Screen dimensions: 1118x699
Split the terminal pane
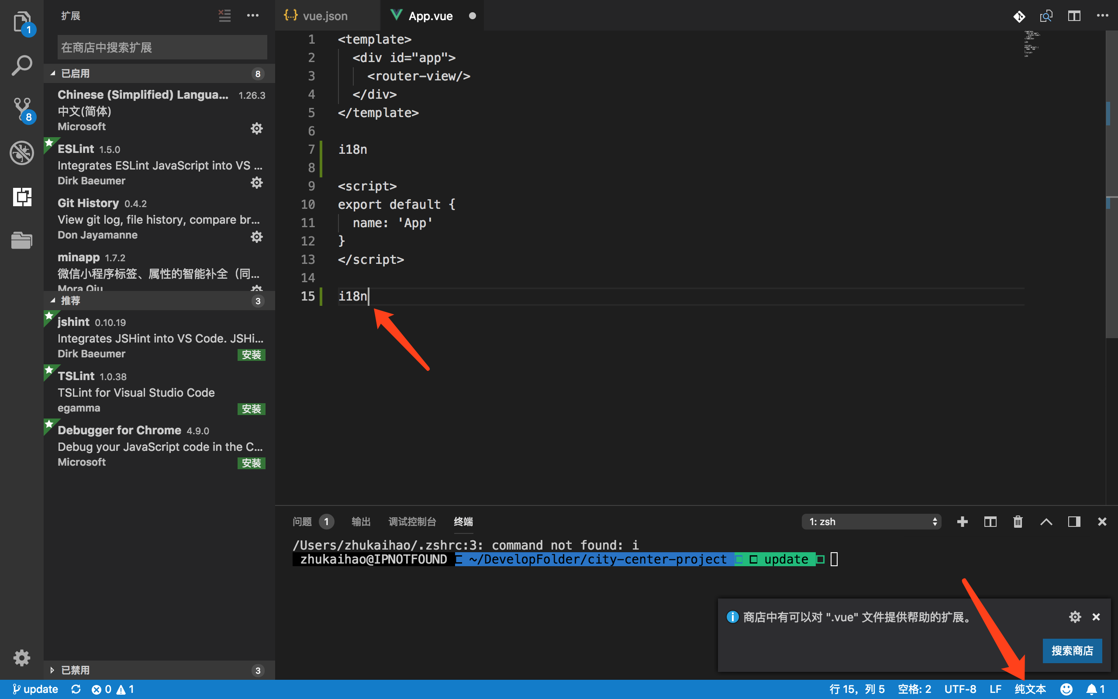990,522
